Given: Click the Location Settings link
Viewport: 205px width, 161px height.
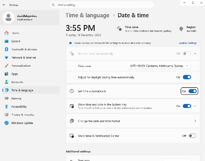Looking at the screenshot, I should click(187, 43).
